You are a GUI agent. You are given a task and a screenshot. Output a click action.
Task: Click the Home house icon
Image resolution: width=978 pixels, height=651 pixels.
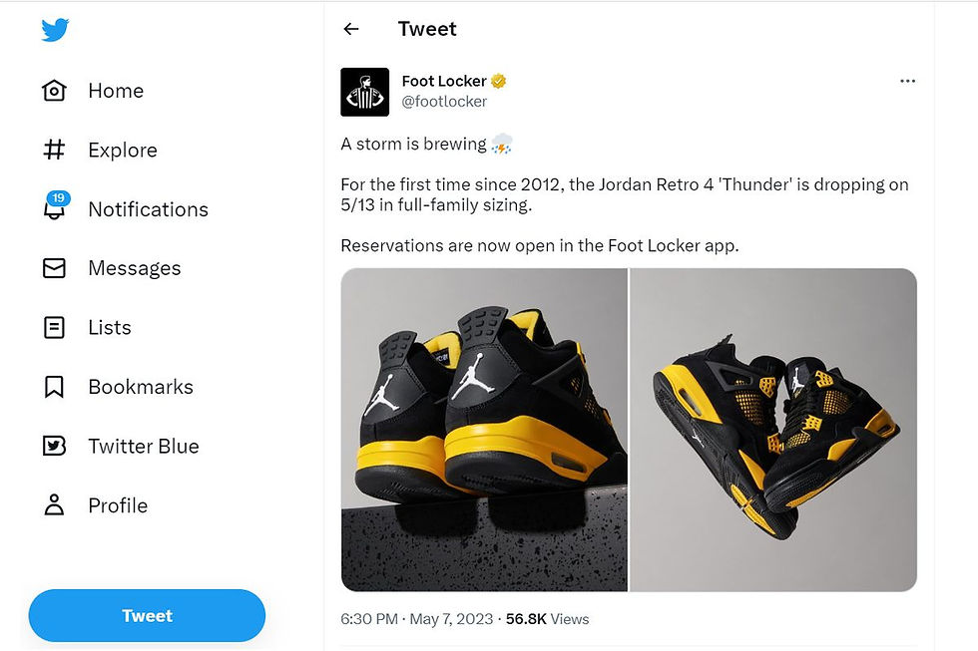pos(54,91)
